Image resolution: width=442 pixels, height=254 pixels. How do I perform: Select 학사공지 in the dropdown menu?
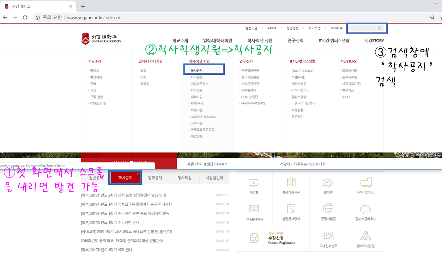[x=196, y=71]
